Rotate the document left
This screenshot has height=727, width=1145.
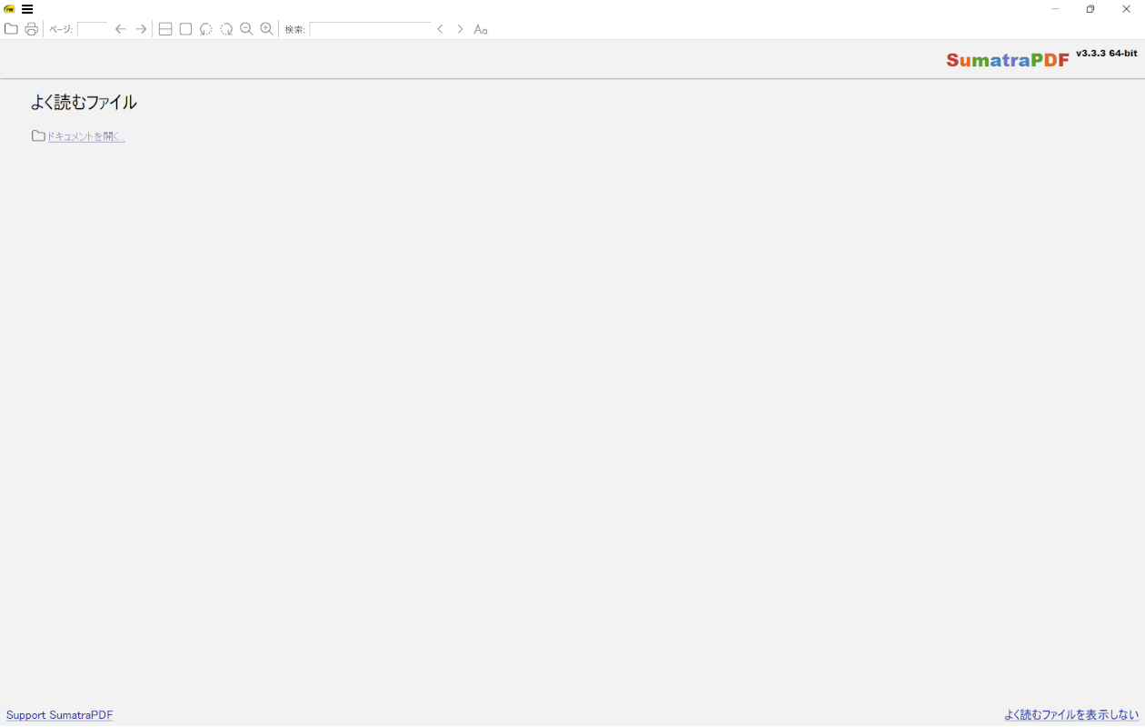pyautogui.click(x=205, y=29)
